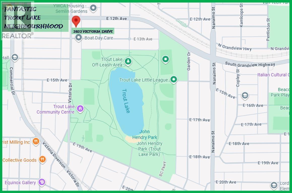Screen dimensions: 292x193
Task: Select the YWCA Housing Semlin Gardens marker
Action: pos(93,8)
